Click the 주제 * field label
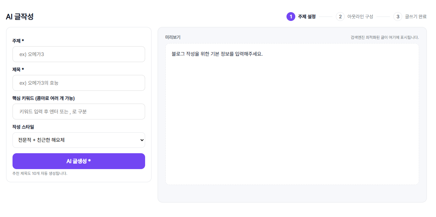 (x=18, y=41)
